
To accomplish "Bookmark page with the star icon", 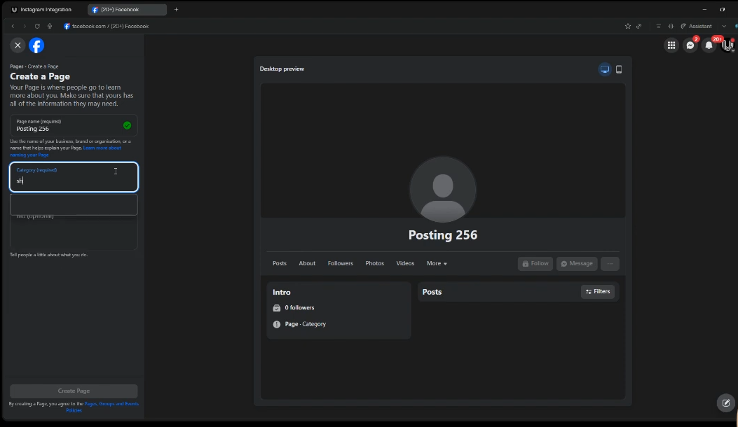I will pyautogui.click(x=627, y=27).
